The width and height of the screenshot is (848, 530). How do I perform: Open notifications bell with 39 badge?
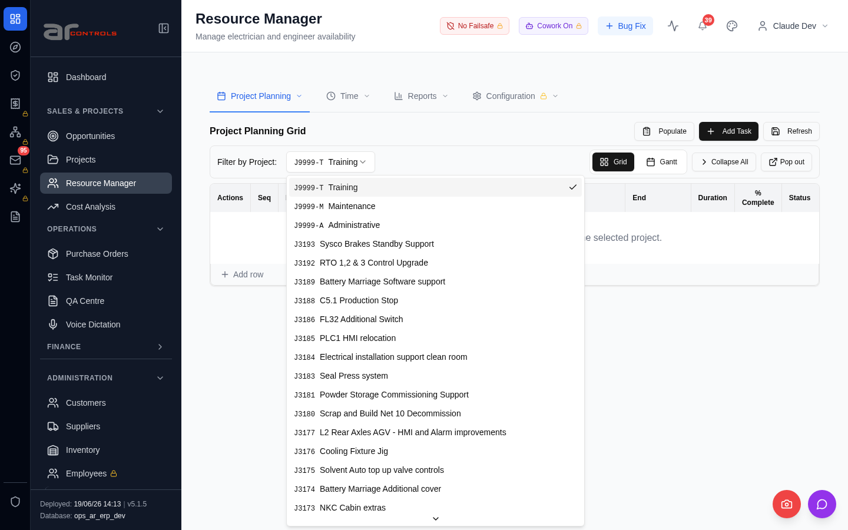[x=703, y=26]
